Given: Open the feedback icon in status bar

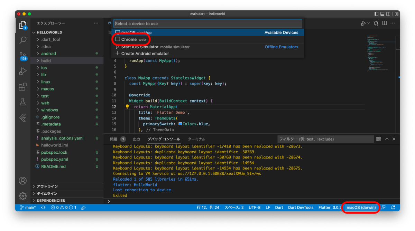Looking at the screenshot, I should point(384,208).
